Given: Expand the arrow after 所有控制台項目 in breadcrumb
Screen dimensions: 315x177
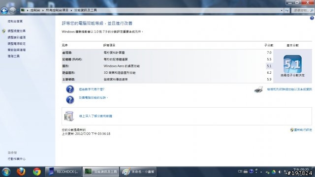Looking at the screenshot, I should pos(71,10).
